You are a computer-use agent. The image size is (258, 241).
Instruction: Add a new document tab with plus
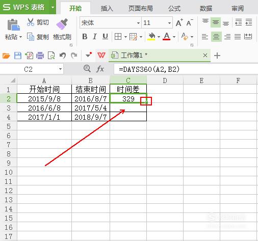point(217,56)
